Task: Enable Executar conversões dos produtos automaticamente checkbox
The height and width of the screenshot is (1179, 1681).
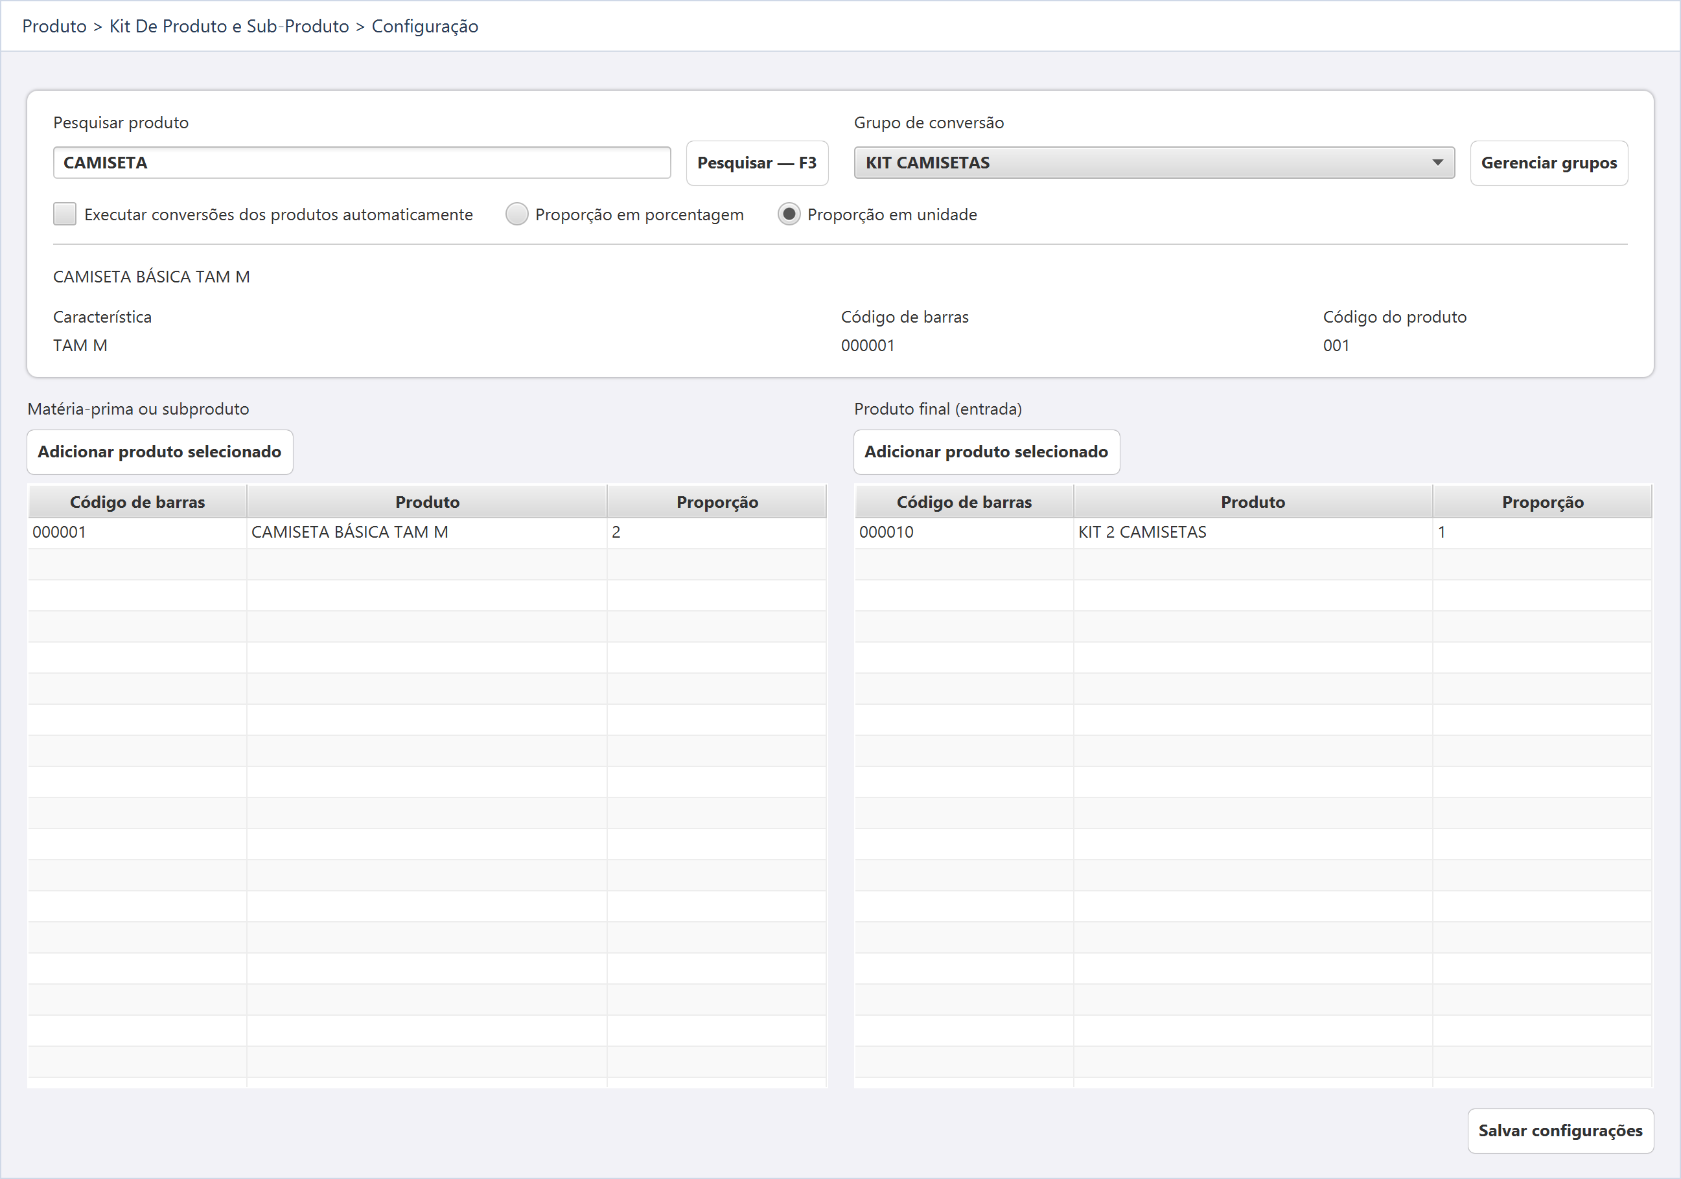Action: tap(64, 214)
